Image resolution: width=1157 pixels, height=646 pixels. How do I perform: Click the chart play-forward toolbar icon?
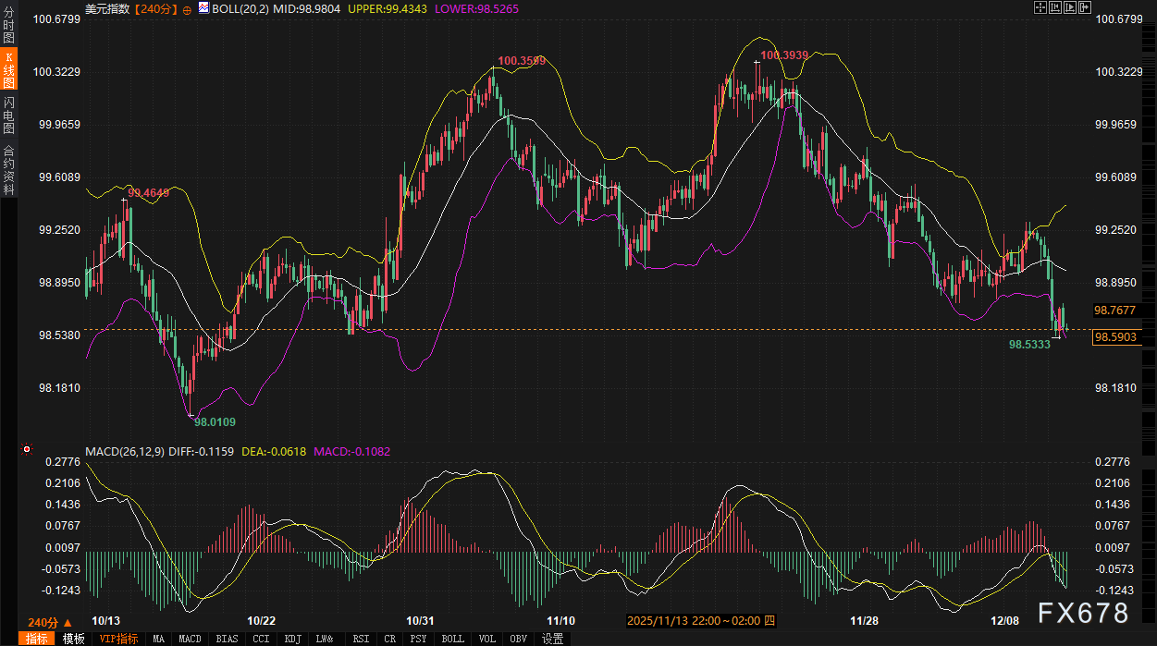[1069, 7]
